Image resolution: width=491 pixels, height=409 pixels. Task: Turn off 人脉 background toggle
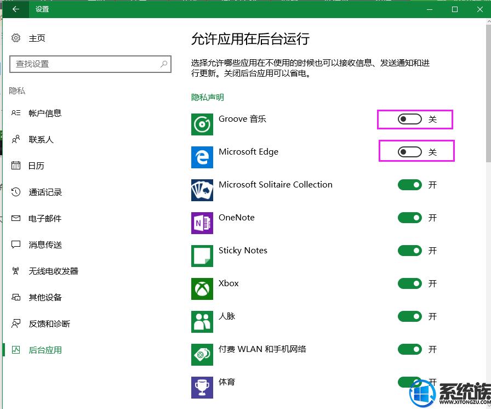point(409,316)
